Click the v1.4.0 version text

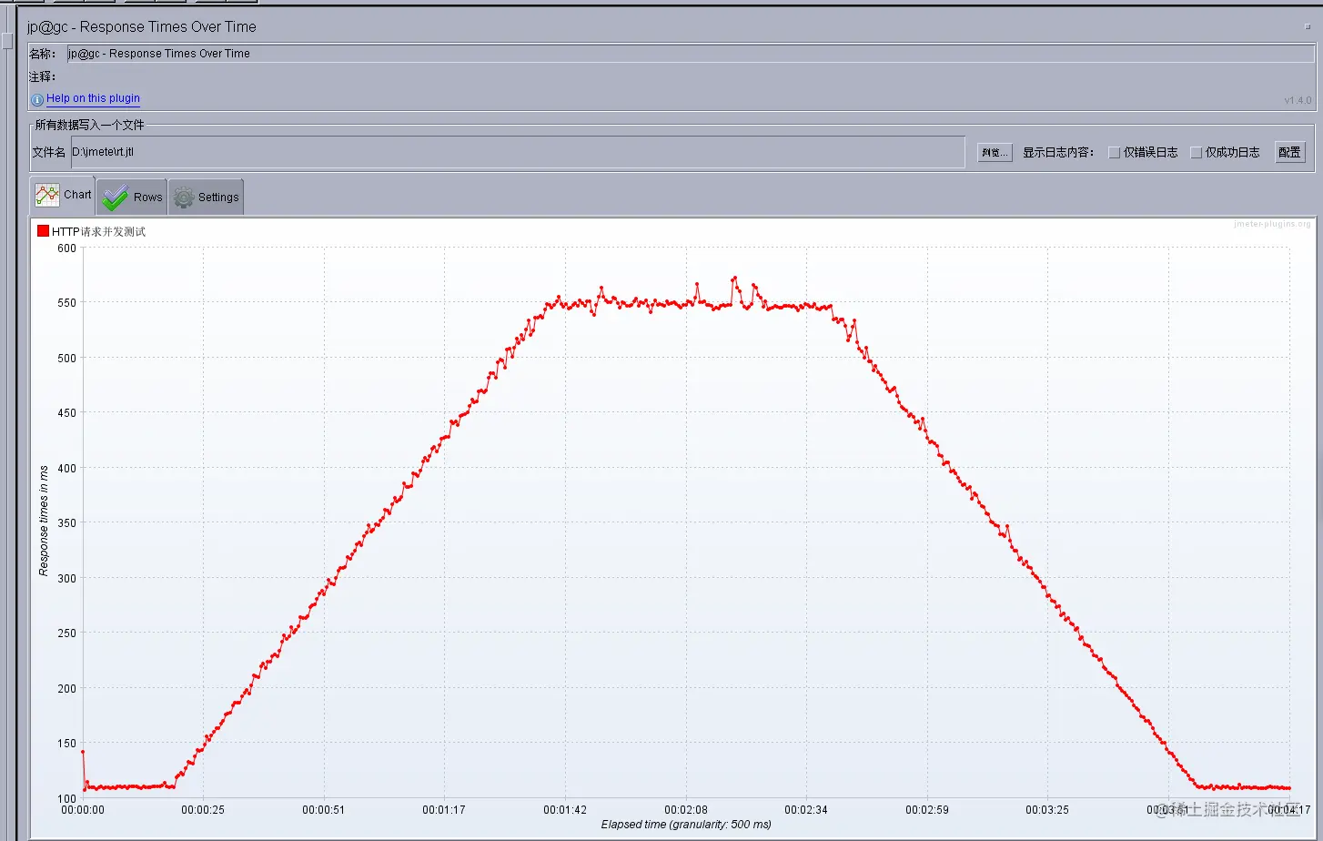pos(1298,100)
